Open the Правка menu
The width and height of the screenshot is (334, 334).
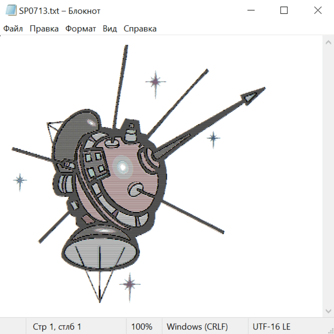pyautogui.click(x=44, y=29)
